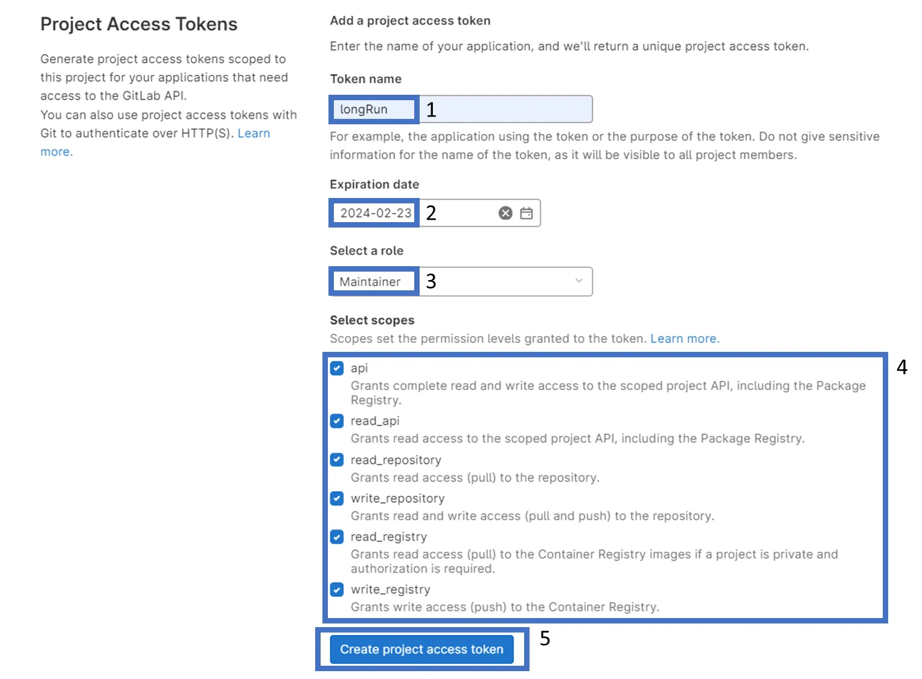
Task: Follow the Learn more link about scopes
Action: (685, 339)
